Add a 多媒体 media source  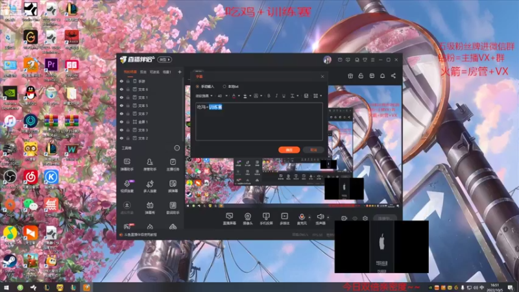[284, 219]
